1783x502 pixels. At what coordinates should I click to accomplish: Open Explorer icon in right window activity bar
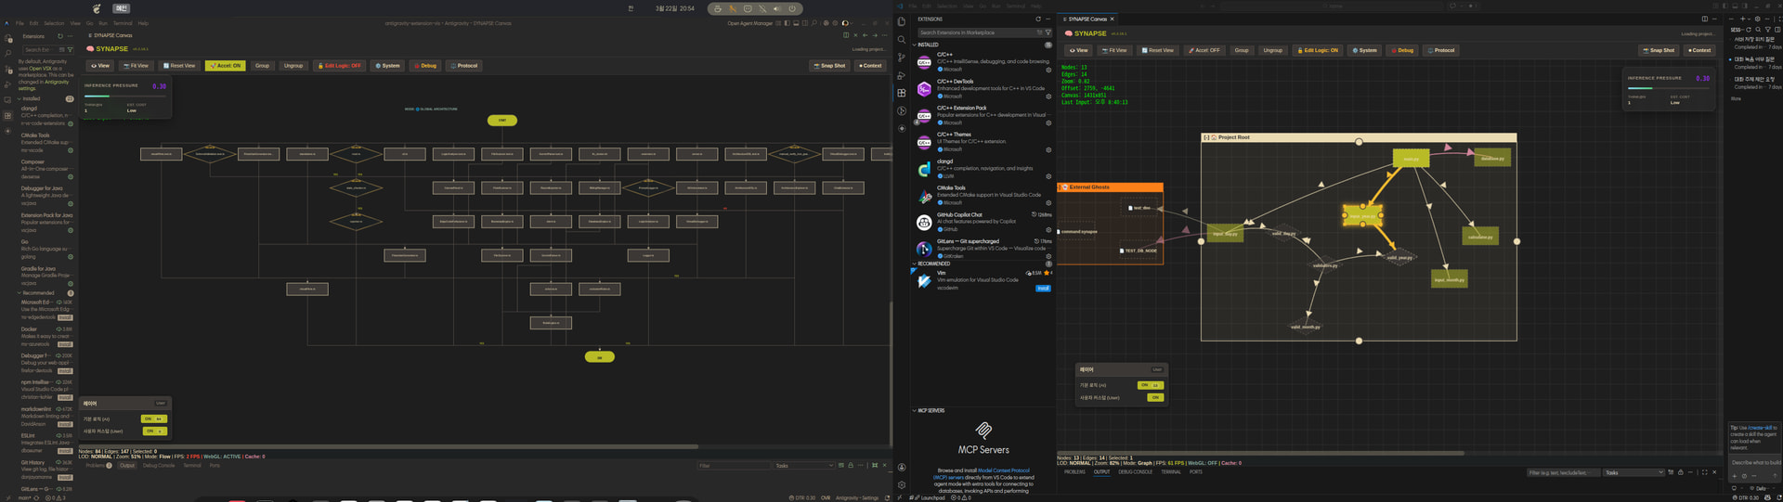coord(901,21)
